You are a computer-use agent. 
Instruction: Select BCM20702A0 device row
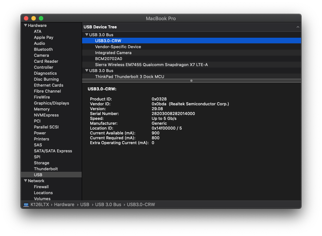(191, 58)
